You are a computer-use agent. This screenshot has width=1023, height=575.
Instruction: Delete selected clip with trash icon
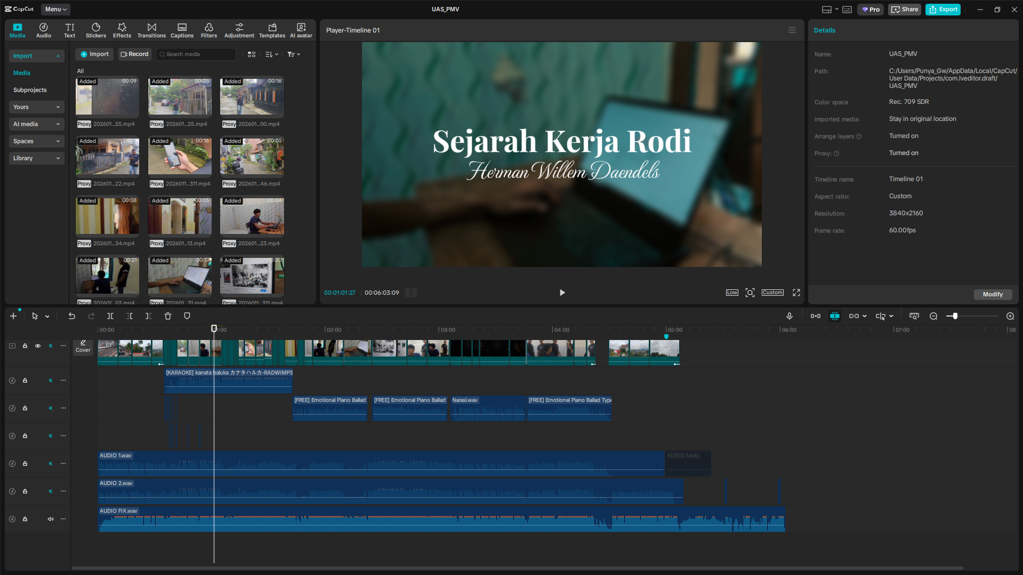pos(168,316)
